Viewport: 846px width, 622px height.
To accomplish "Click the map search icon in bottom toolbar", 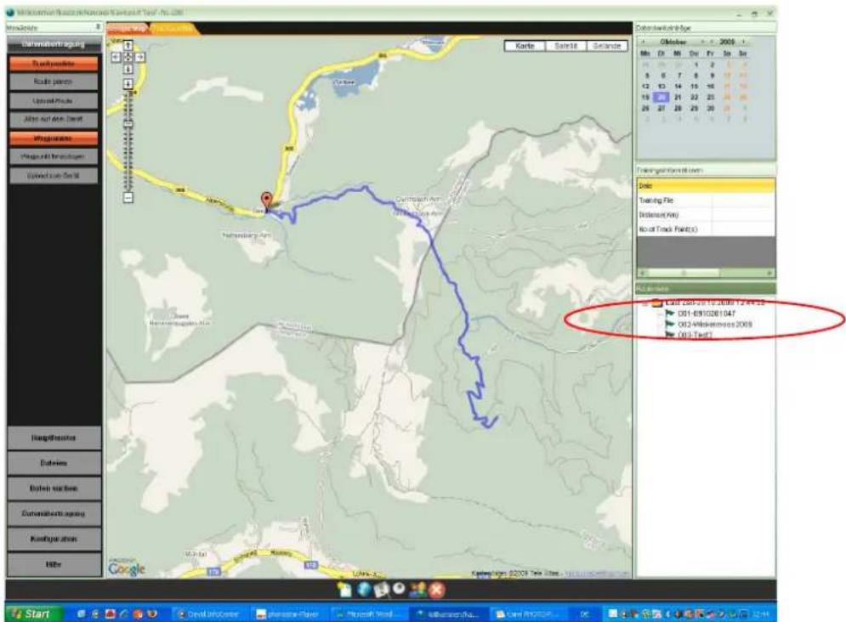I will pyautogui.click(x=382, y=590).
